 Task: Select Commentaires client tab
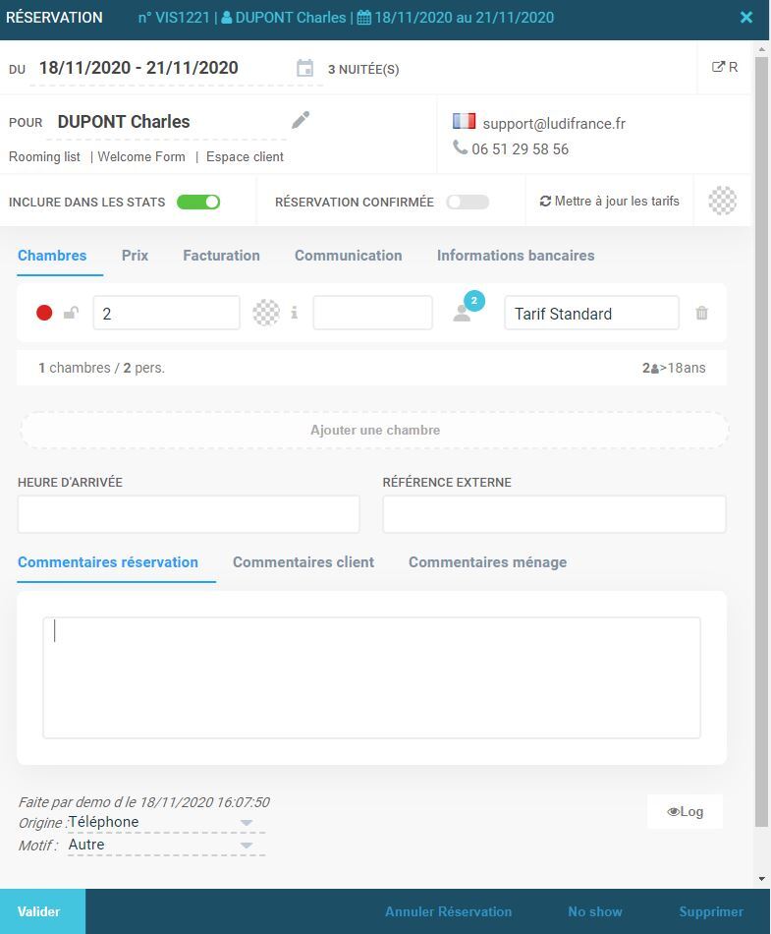point(303,562)
